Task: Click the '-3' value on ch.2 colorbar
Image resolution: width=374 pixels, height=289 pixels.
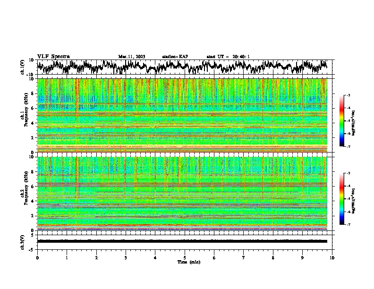Action: coord(348,173)
